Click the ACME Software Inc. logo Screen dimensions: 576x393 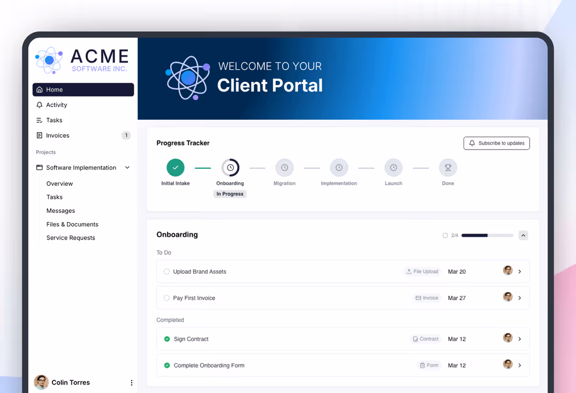[x=82, y=60]
